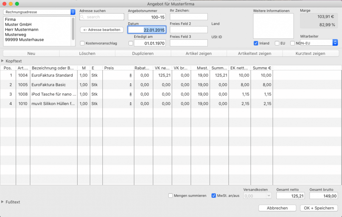Open Preis stepper for muvit Silikon row
This screenshot has height=217, width=342.
coord(131,104)
